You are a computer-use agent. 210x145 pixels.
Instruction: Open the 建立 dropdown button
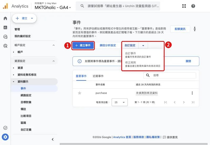pos(24,18)
